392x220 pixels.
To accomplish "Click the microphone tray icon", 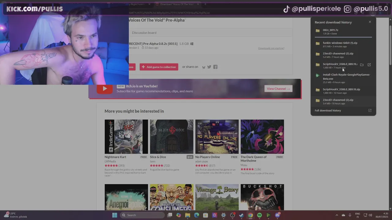I will coord(350,215).
